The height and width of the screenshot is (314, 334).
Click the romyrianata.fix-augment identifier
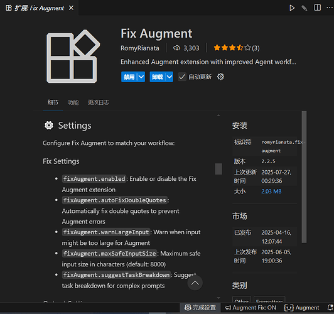tap(283, 146)
